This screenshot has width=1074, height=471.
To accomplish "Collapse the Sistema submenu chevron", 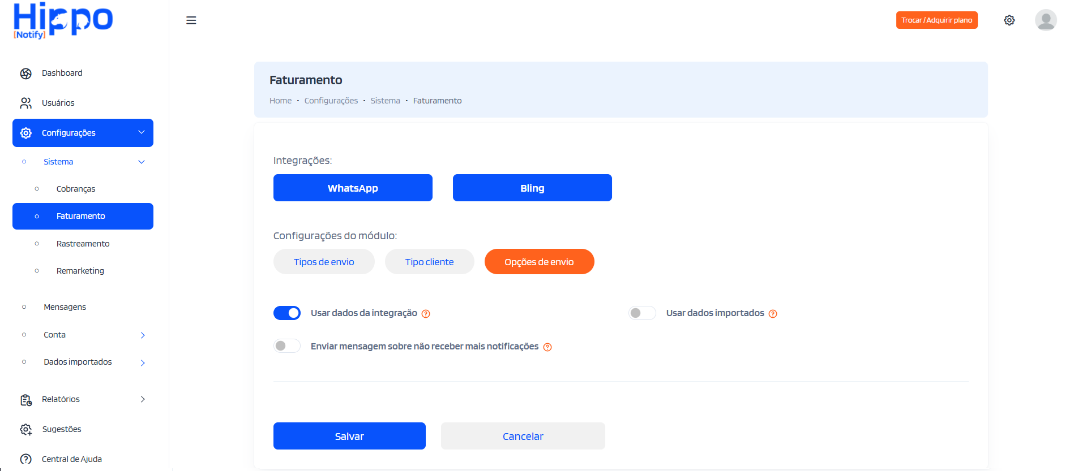I will point(142,162).
